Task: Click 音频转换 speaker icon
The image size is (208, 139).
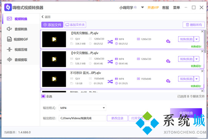Action: pyautogui.click(x=9, y=29)
